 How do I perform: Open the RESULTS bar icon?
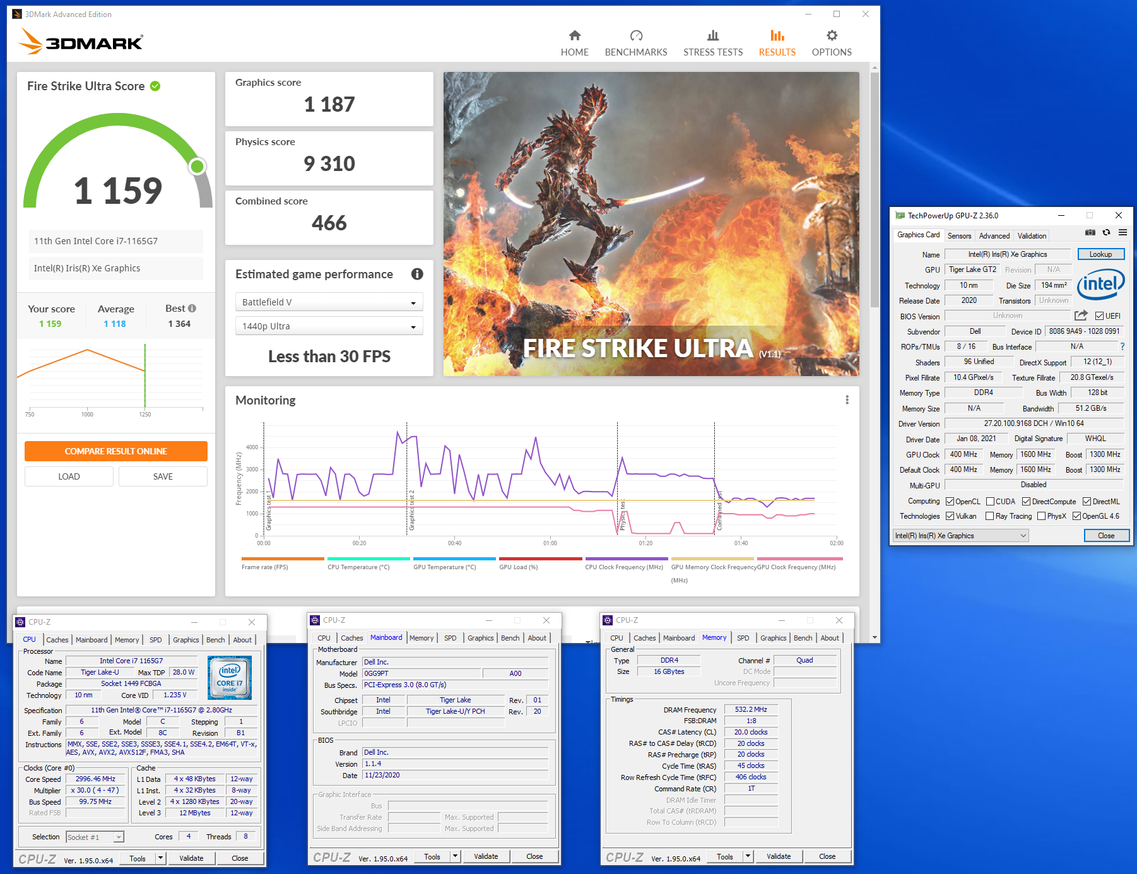pyautogui.click(x=777, y=36)
